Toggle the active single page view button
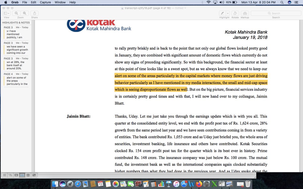The image size is (303, 189). [22, 175]
